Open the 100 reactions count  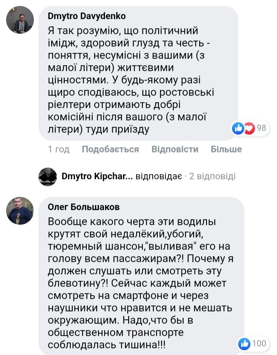point(259,343)
